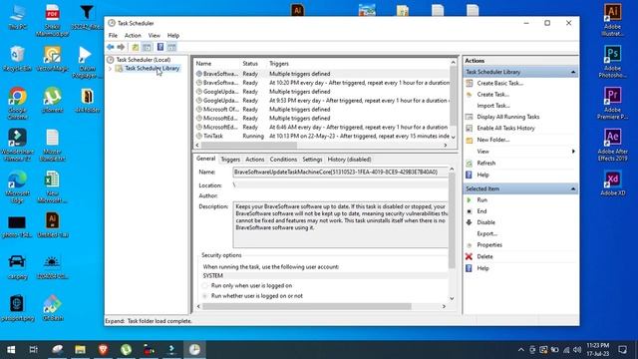The width and height of the screenshot is (638, 359).
Task: Select Task Scheduler (Local) root node
Action: [144, 60]
